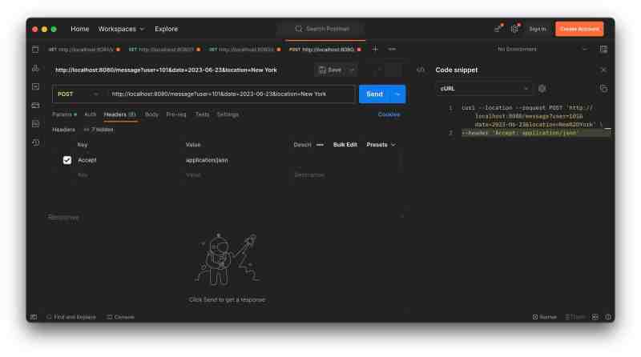Expand the Send button dropdown arrow

click(x=397, y=94)
